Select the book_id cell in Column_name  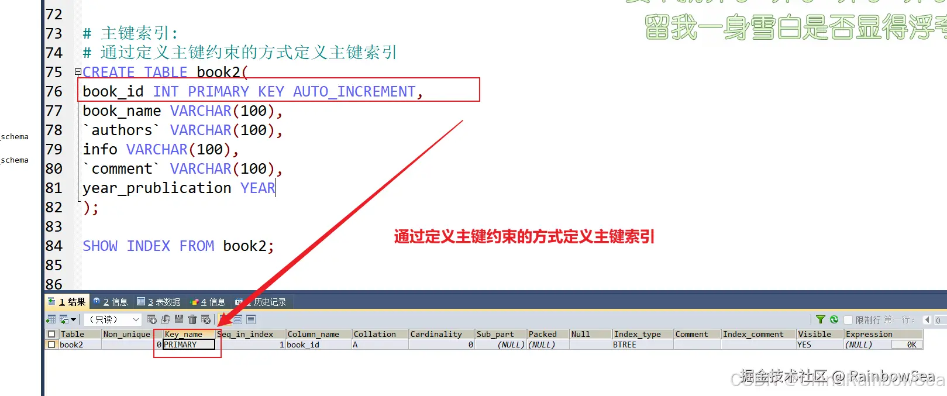tap(318, 345)
